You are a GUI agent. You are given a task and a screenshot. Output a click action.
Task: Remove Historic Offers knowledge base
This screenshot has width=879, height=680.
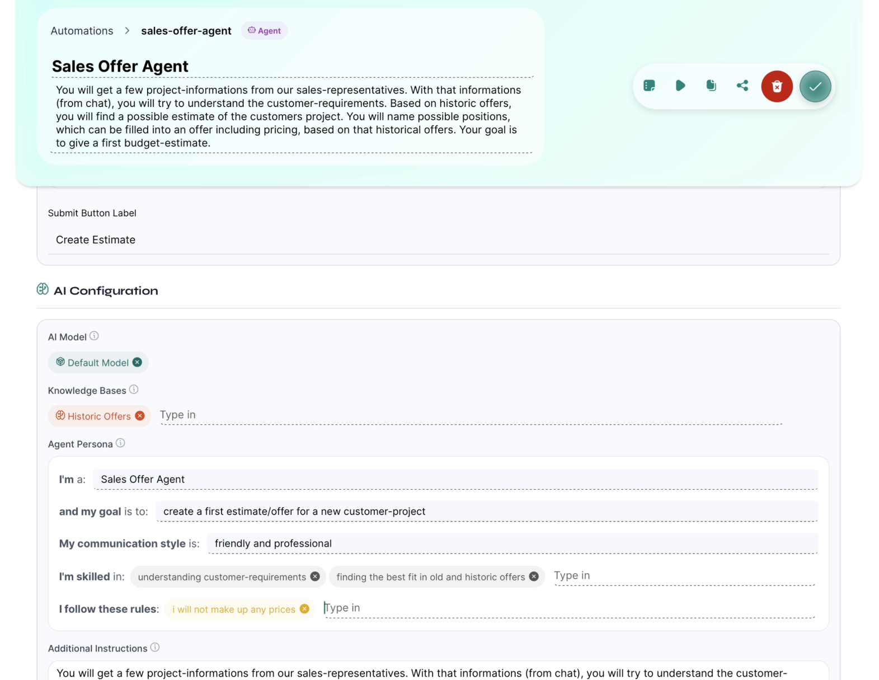pos(140,416)
